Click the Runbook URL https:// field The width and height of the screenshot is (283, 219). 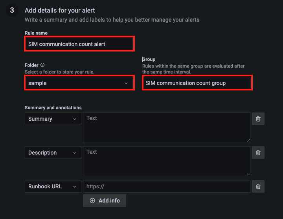(x=167, y=186)
